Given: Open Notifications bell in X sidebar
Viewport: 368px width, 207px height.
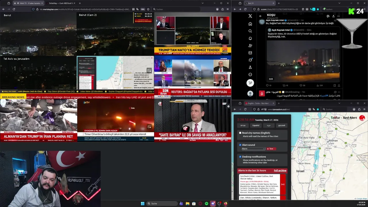Looking at the screenshot, I should pos(250,38).
